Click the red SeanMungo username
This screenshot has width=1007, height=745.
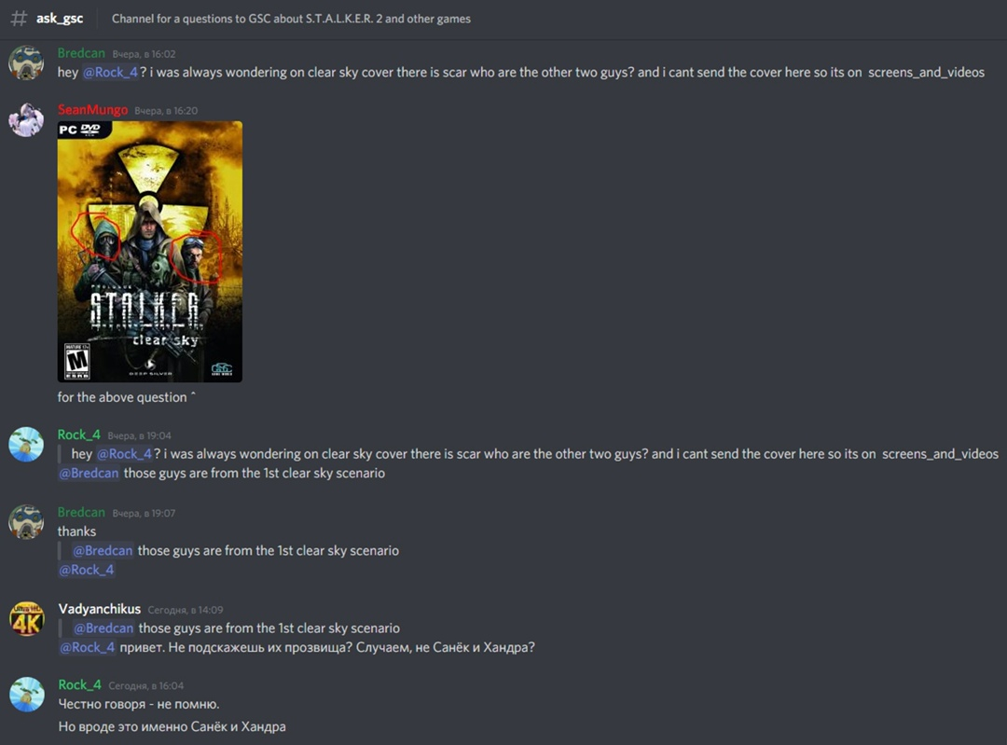[x=92, y=110]
